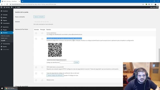Open Añadir nuevo user submenu
160x90 pixels.
4,38
